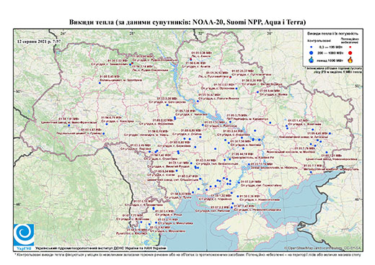Click the footnote text below the map
375x265 pixels.
187,254
